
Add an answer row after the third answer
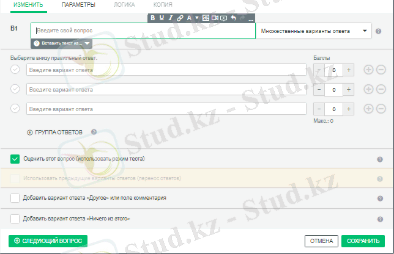pos(368,109)
